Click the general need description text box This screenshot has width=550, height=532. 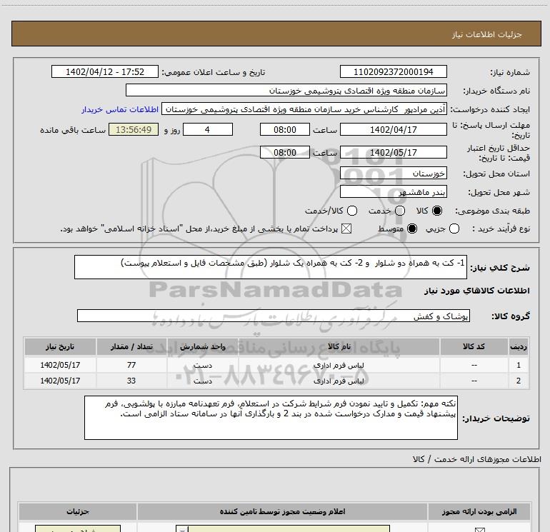coord(271,267)
